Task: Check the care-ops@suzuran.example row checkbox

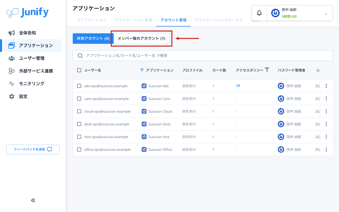Action: coord(79,99)
